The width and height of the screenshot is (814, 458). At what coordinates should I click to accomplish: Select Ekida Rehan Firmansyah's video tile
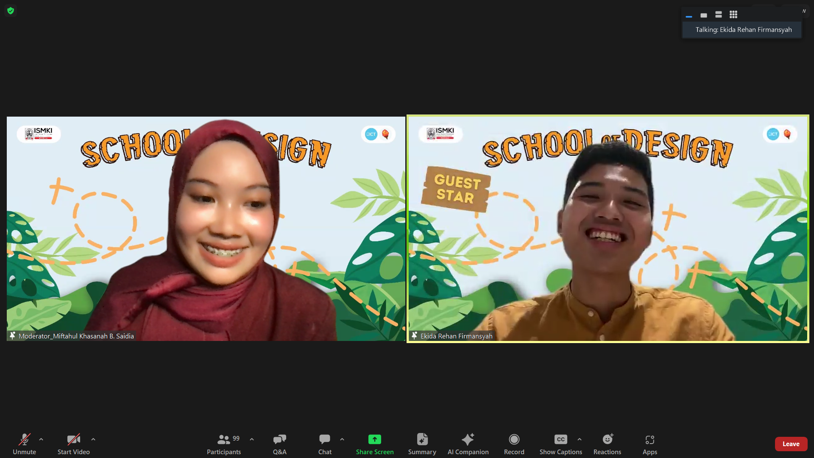[608, 228]
